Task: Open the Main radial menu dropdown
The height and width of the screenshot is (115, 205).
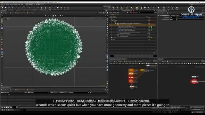Action: click(40, 4)
